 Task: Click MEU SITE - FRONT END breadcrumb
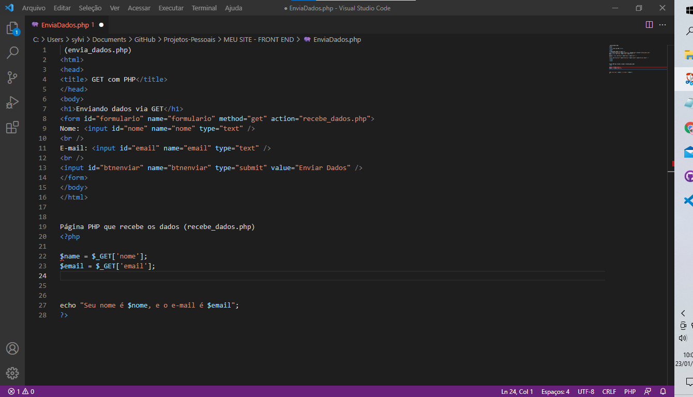(259, 39)
